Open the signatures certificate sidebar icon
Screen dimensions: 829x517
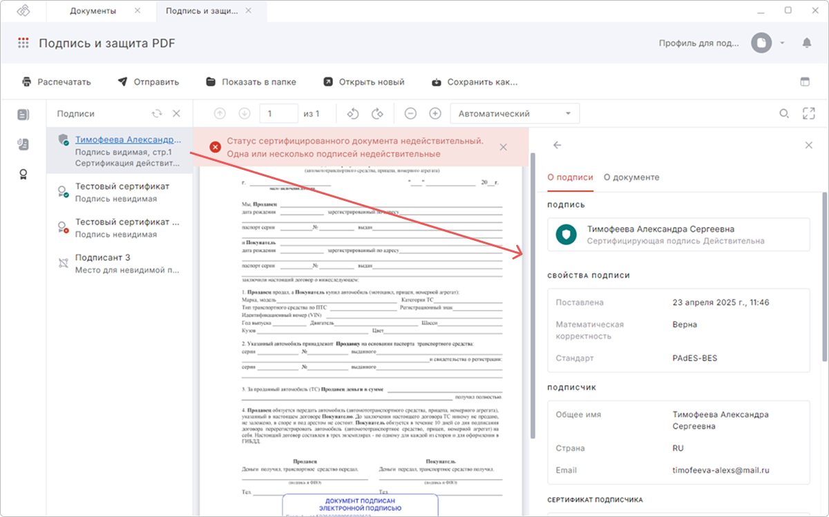point(23,173)
